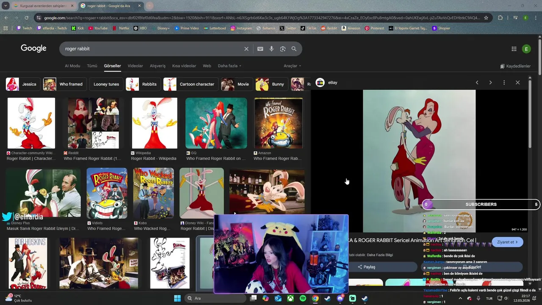The width and height of the screenshot is (542, 305).
Task: Open the Google apps grid icon
Action: click(x=514, y=49)
